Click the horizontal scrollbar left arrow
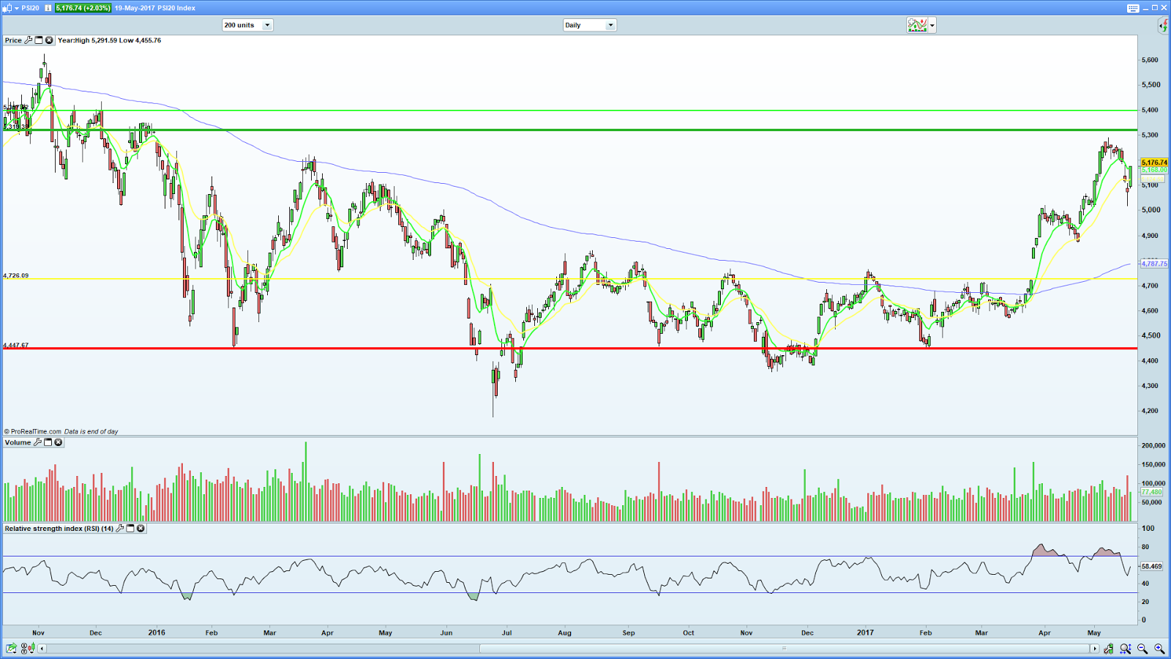 tap(42, 648)
